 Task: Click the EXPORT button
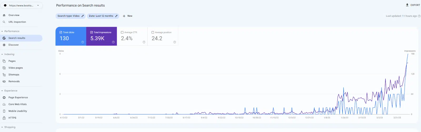tap(413, 5)
